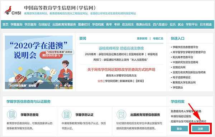Screen dimensions: 215x137
Task: Open 学信就业 quick link
Action: click(x=178, y=87)
